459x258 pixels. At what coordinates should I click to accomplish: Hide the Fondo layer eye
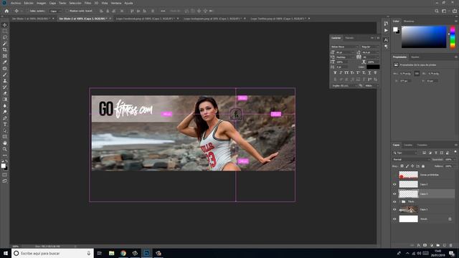[394, 219]
